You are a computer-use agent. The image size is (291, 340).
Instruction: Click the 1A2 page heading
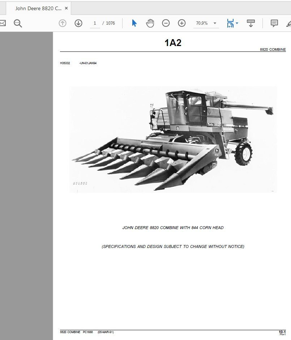(173, 42)
